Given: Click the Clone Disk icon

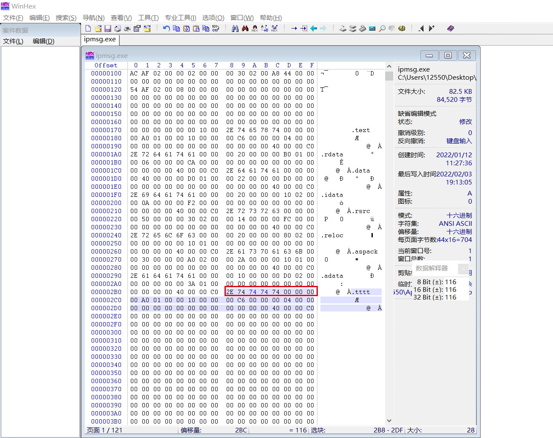Looking at the screenshot, I should pos(353,29).
